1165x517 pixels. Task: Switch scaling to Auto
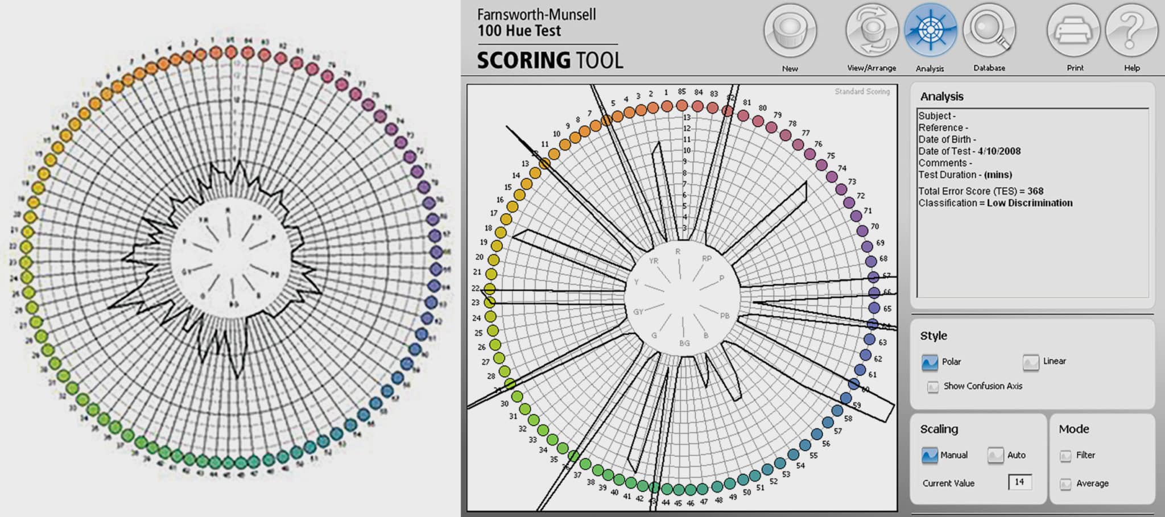click(995, 455)
